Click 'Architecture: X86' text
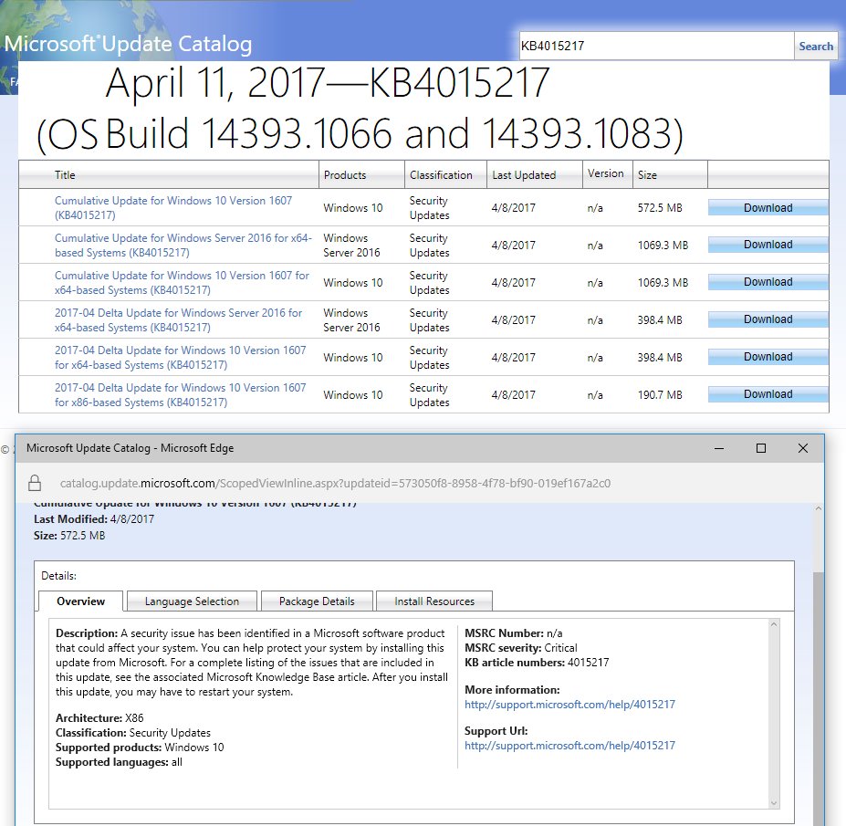The image size is (846, 826). [99, 717]
